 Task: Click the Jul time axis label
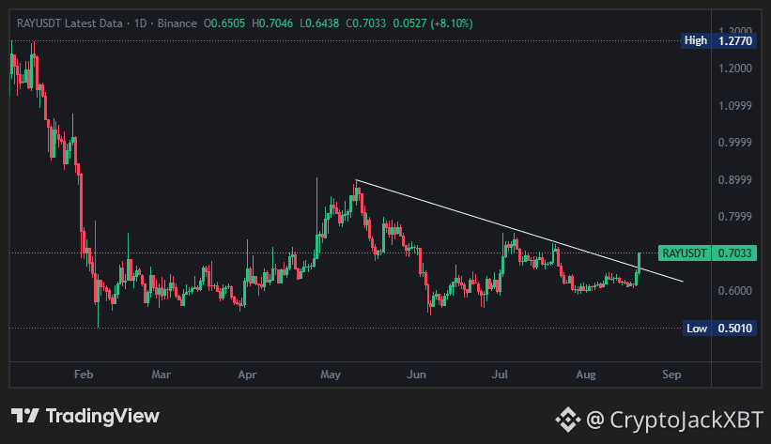click(500, 375)
